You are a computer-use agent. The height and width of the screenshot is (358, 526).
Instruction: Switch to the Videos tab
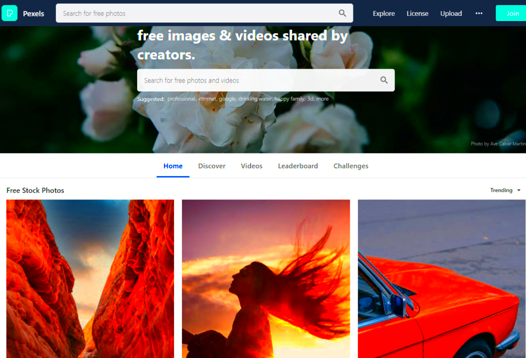(x=251, y=166)
